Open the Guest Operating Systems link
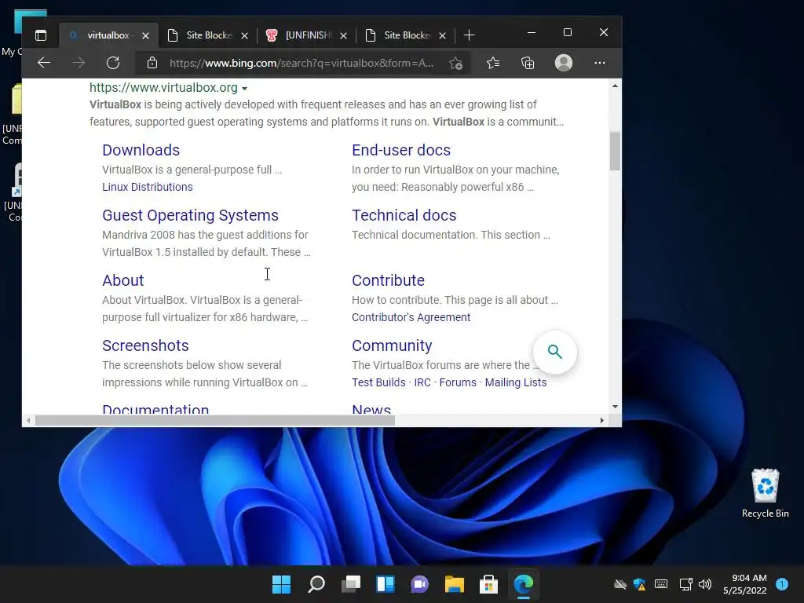The height and width of the screenshot is (603, 804). pos(190,215)
